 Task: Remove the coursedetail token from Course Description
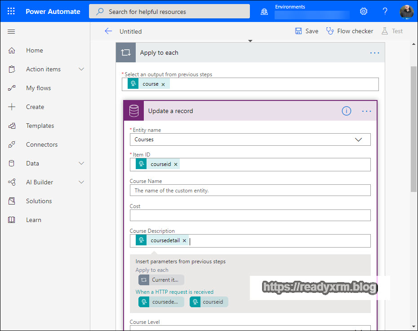[x=184, y=241]
